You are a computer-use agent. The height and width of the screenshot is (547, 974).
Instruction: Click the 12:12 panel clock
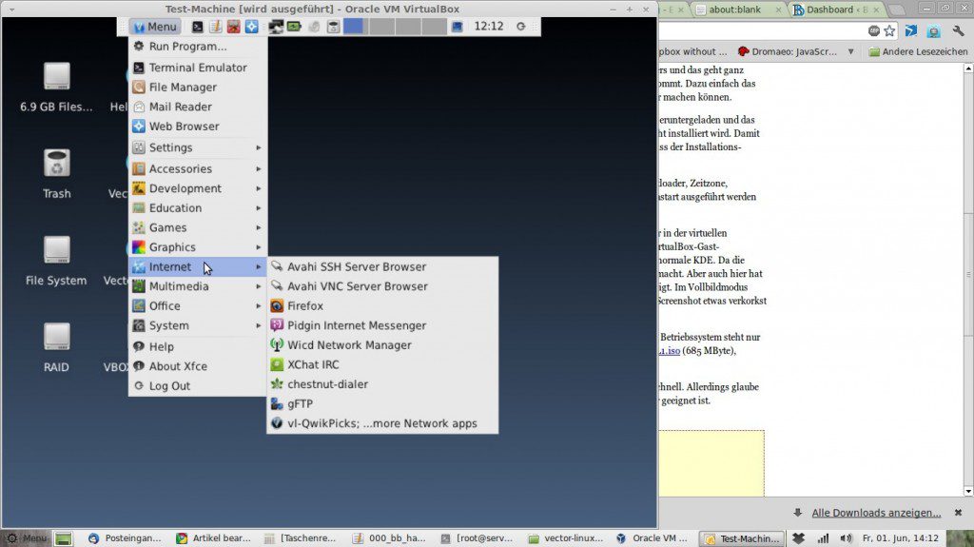point(489,26)
